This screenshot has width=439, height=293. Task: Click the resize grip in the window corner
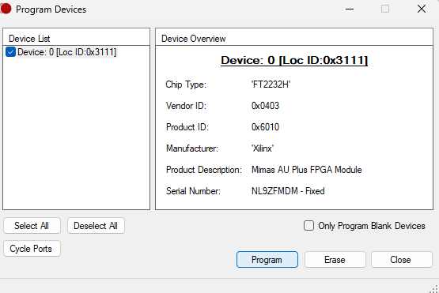pyautogui.click(x=434, y=289)
